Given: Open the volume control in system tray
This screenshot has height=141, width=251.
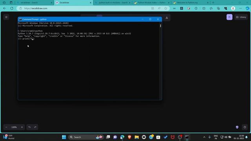Looking at the screenshot, I should click(226, 137).
